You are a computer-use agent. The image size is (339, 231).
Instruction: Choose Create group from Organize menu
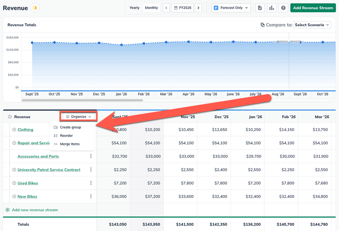pos(72,127)
